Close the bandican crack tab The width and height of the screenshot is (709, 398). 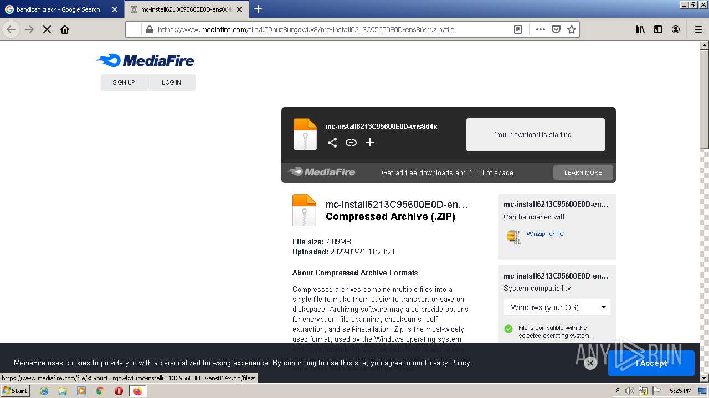pos(115,9)
